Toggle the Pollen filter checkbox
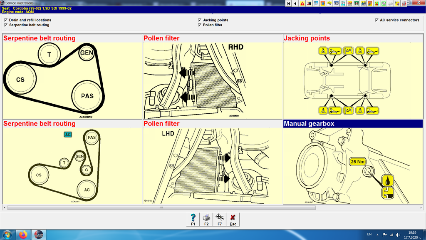 point(200,25)
